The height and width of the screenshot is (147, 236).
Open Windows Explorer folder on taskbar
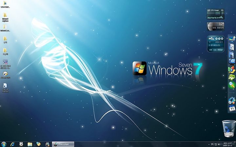click(x=30, y=144)
